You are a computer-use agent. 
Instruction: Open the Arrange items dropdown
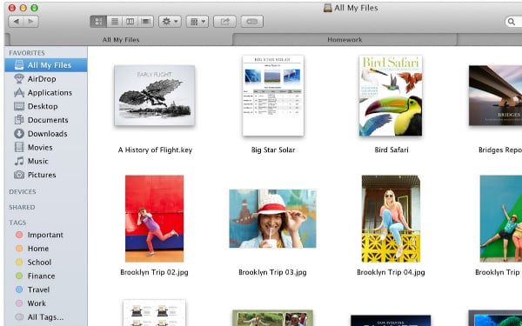[x=197, y=22]
